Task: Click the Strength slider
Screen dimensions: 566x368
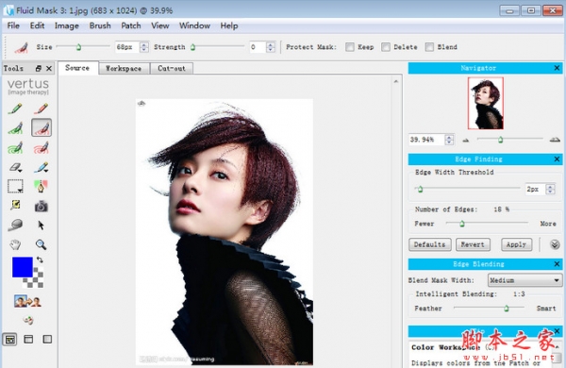Action: (217, 46)
